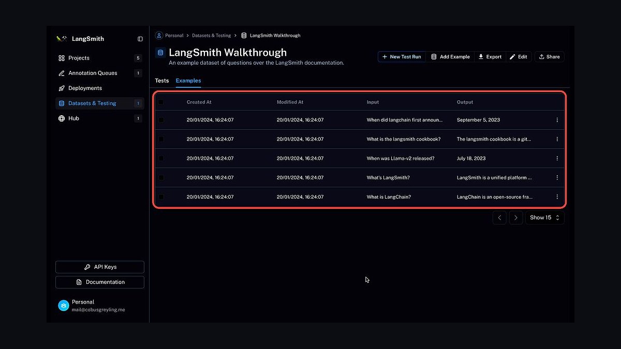Click the Projects grid icon
Viewport: 621px width, 349px height.
pyautogui.click(x=62, y=58)
